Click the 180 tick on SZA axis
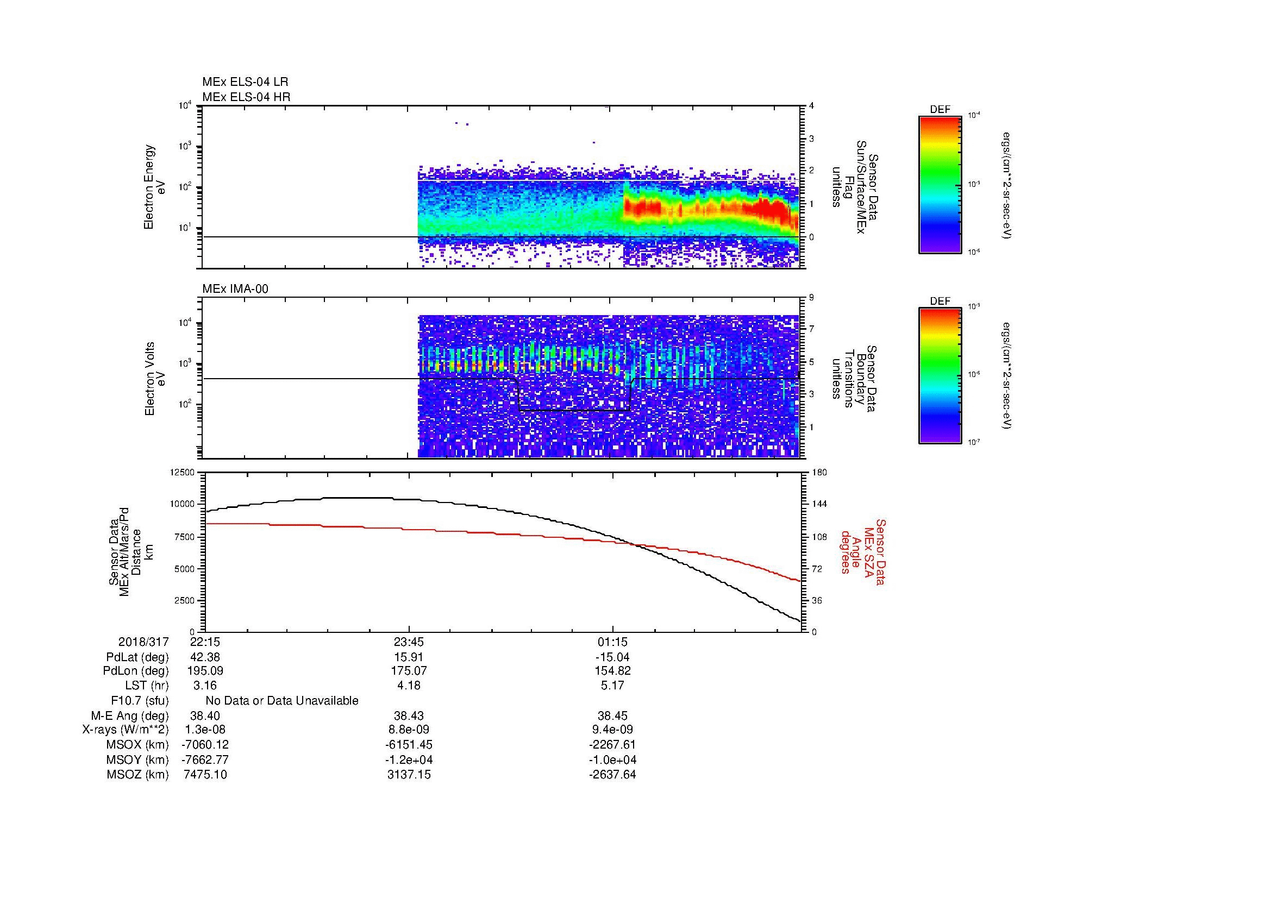This screenshot has height=898, width=1271. click(x=819, y=473)
